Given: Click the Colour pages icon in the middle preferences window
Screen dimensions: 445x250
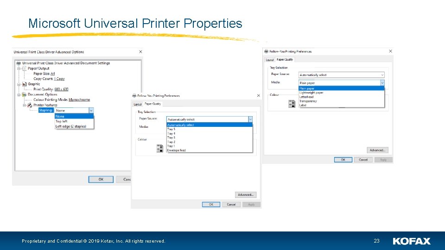Looking at the screenshot, I should 160,148.
